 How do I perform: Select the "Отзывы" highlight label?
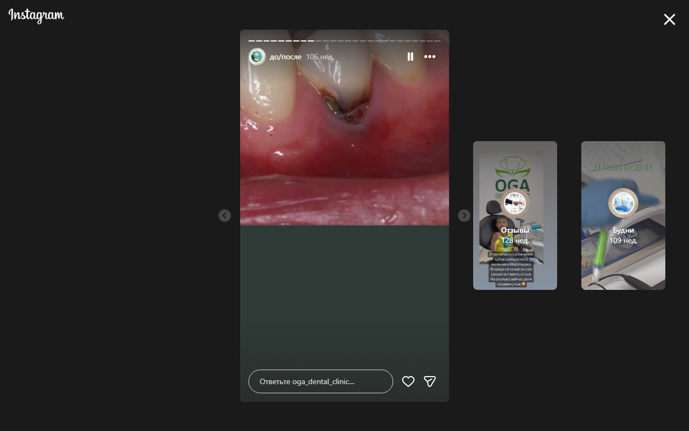pyautogui.click(x=515, y=231)
